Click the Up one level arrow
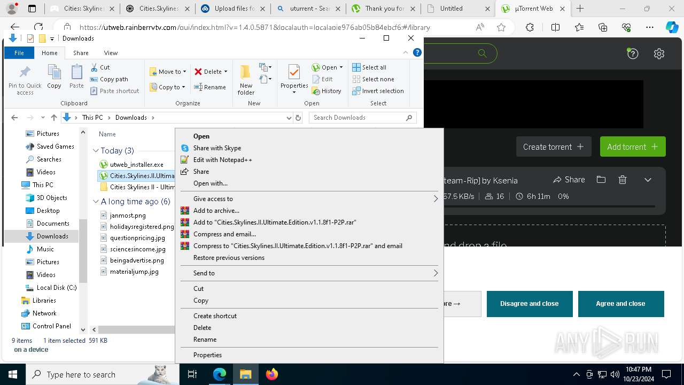 pyautogui.click(x=53, y=118)
